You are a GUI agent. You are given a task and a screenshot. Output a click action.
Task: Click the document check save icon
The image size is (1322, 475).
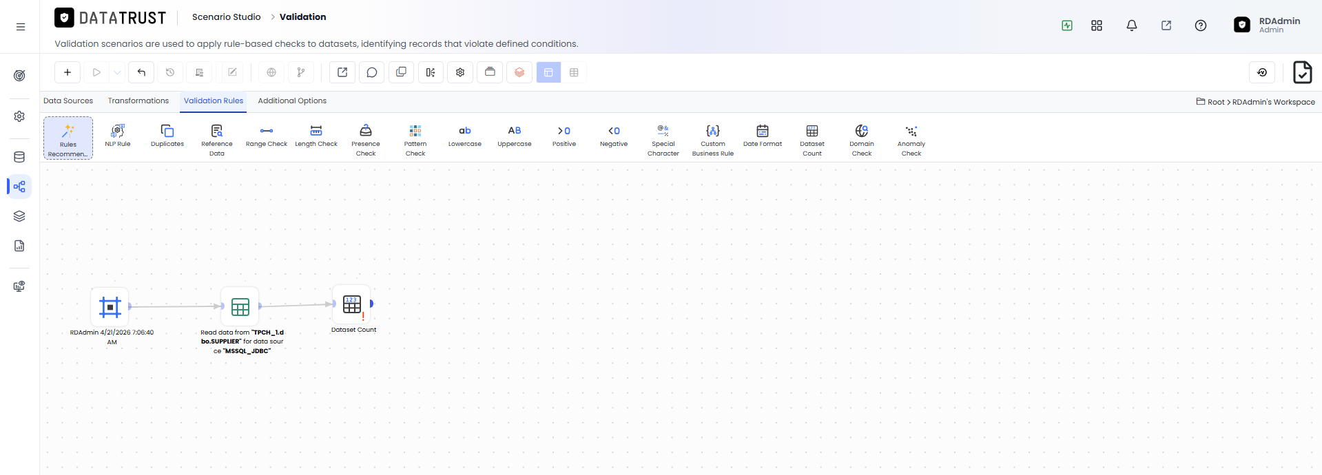coord(1302,72)
